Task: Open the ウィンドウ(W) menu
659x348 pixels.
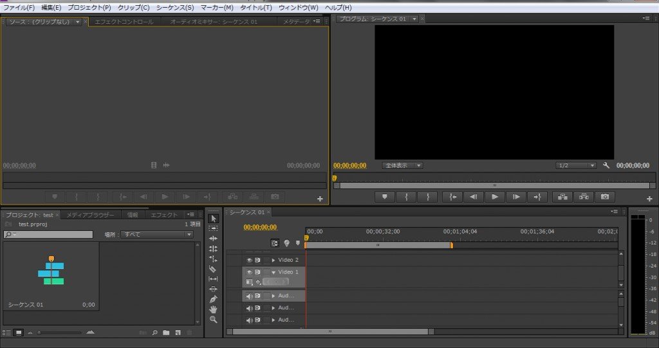Action: point(299,8)
